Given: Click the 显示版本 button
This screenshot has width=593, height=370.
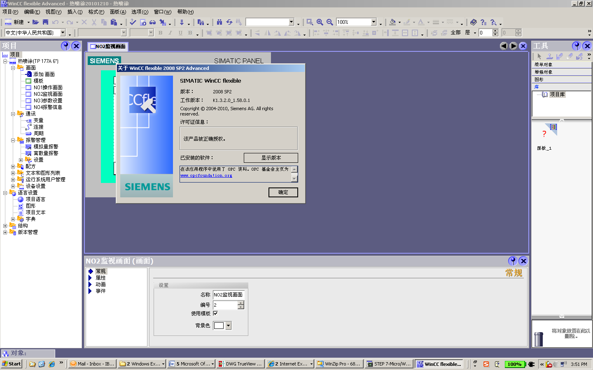Looking at the screenshot, I should click(271, 158).
